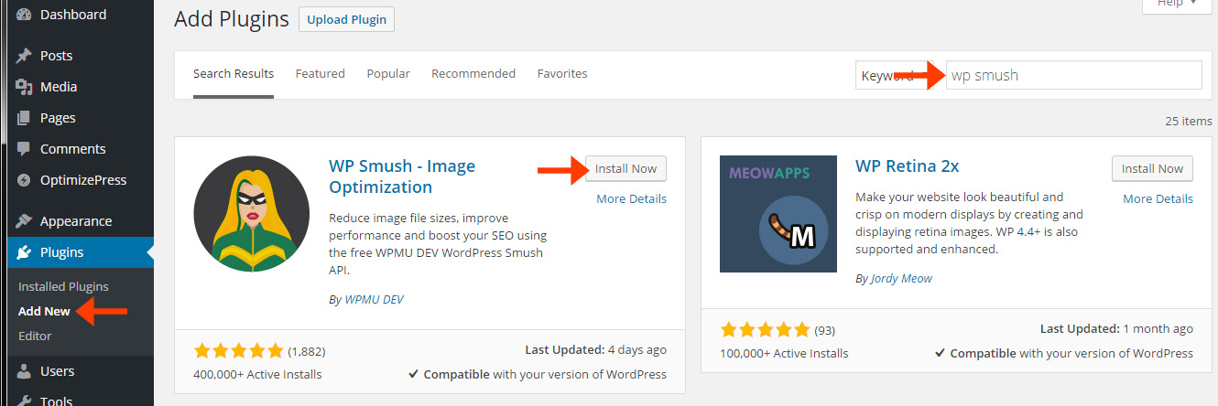Open Installed Plugins submenu item
This screenshot has height=406, width=1218.
pos(63,286)
